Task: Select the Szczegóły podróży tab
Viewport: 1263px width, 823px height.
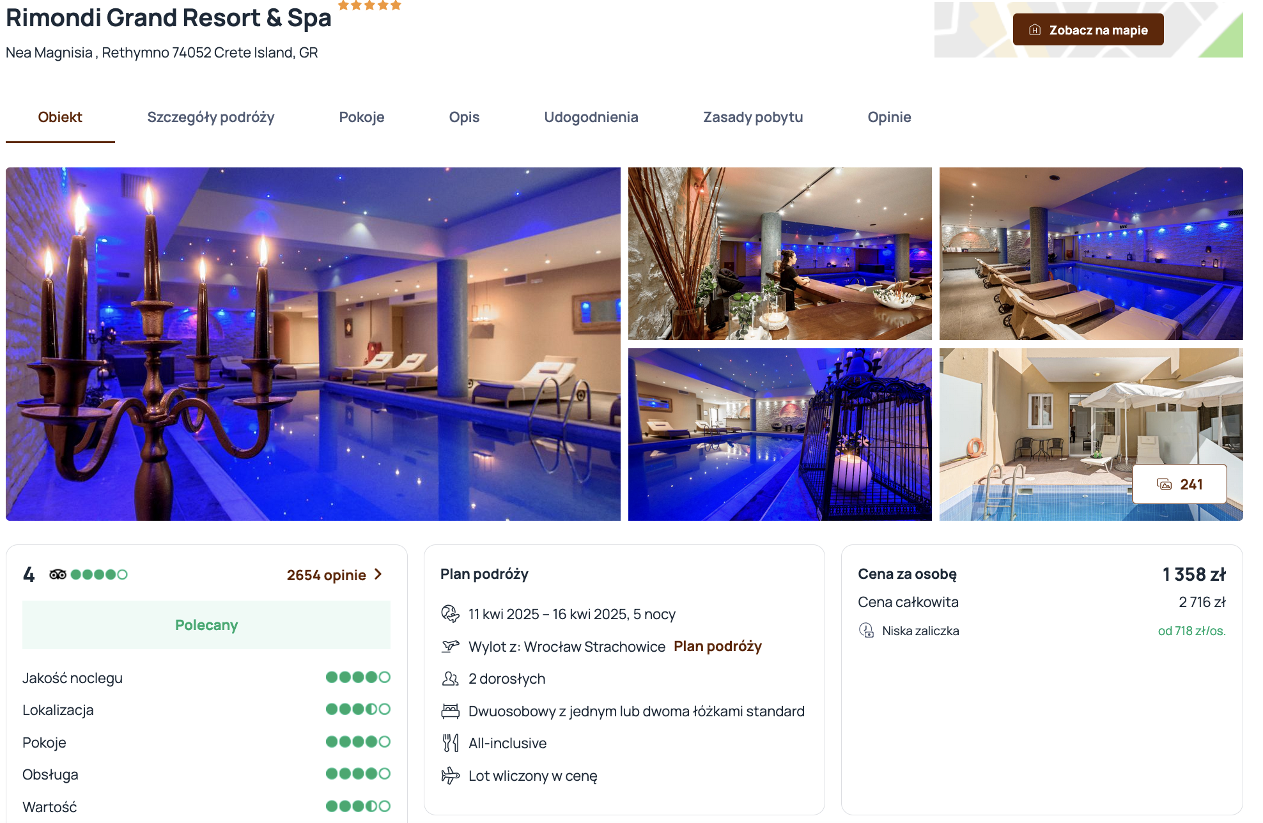Action: [211, 117]
